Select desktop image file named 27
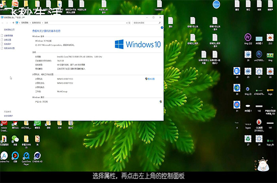277x183 pixels. tap(248, 140)
